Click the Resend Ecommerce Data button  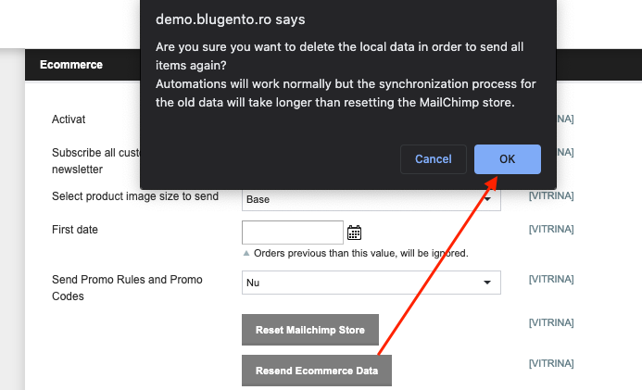(x=317, y=371)
